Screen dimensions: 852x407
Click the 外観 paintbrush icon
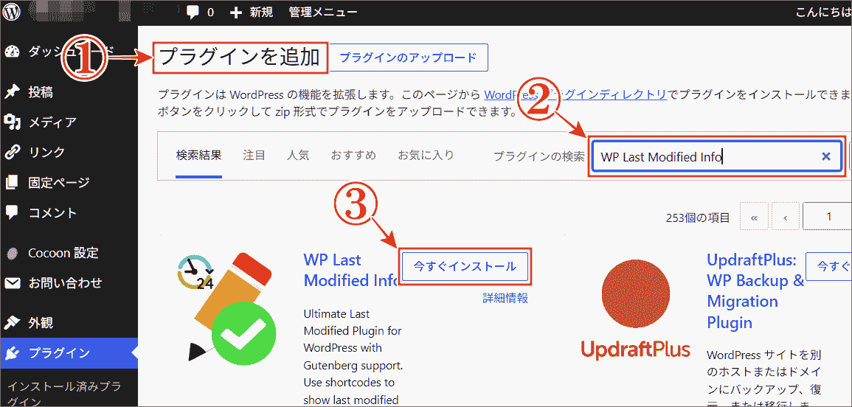point(12,324)
